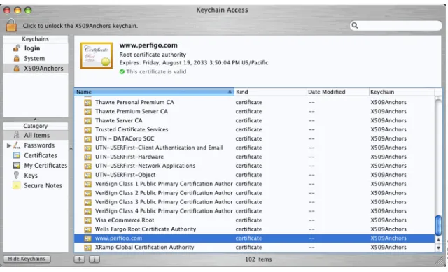448x272 pixels.
Task: Click certificate icon beside UTN-USERFirst-Object
Action: (87, 175)
